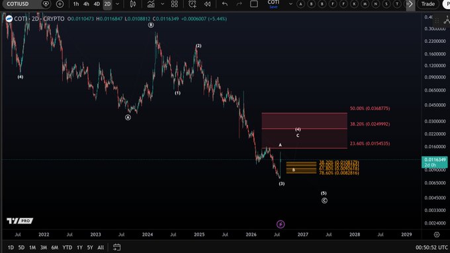Open the go-to-date calendar icon

116,247
